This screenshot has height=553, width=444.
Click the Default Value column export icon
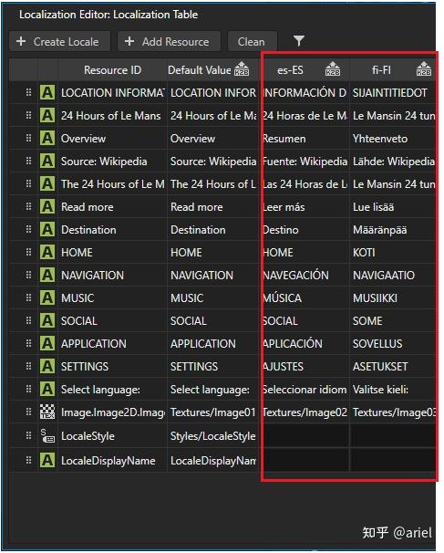point(242,69)
